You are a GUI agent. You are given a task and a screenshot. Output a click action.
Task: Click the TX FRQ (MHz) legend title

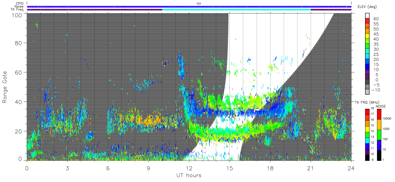pyautogui.click(x=366, y=102)
